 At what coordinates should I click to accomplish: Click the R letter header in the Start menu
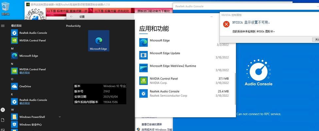[x=12, y=94]
